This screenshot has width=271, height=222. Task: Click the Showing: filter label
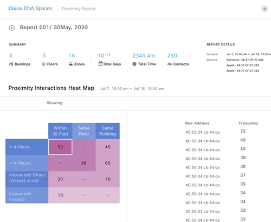tap(55, 103)
